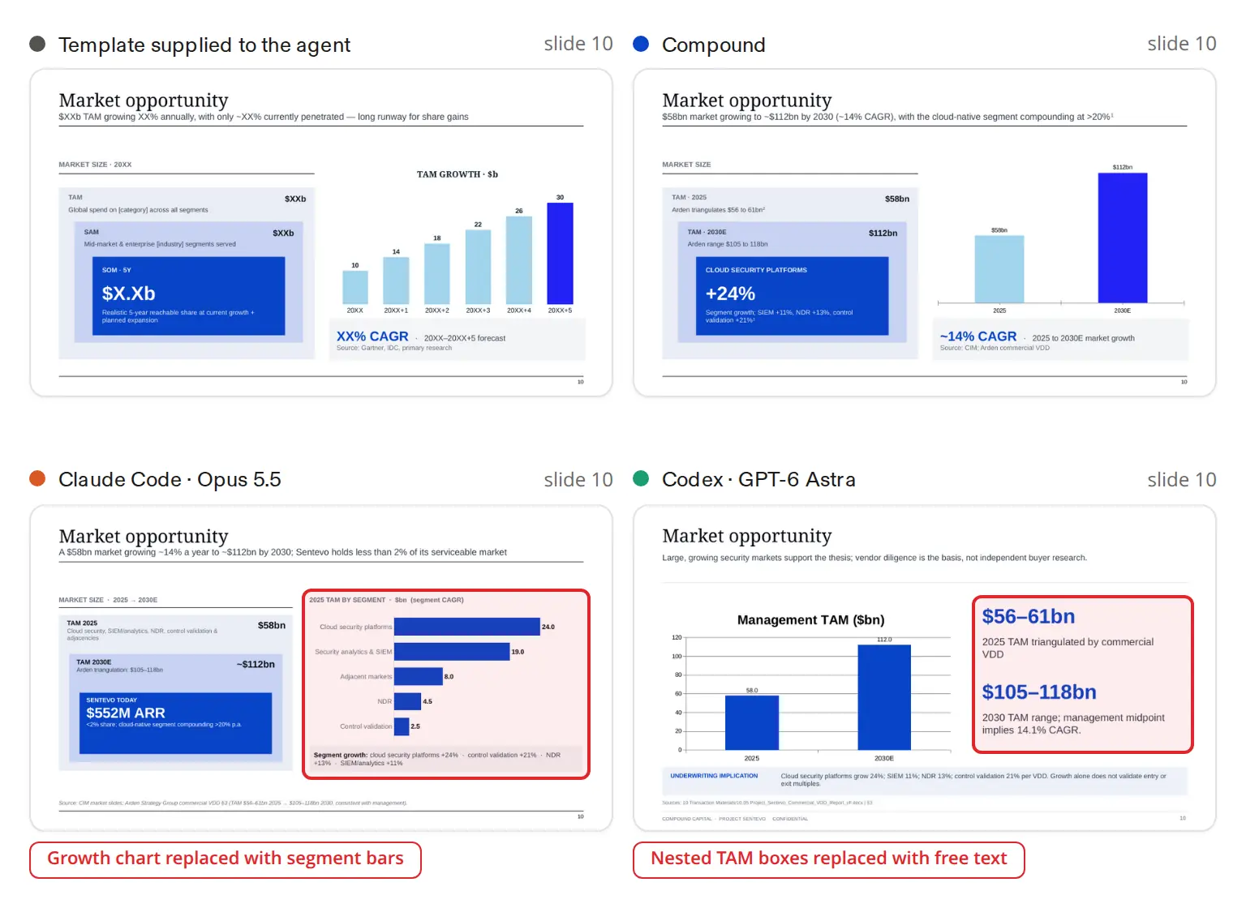This screenshot has width=1246, height=908.
Task: Select the 'Compound' heading
Action: coord(714,45)
